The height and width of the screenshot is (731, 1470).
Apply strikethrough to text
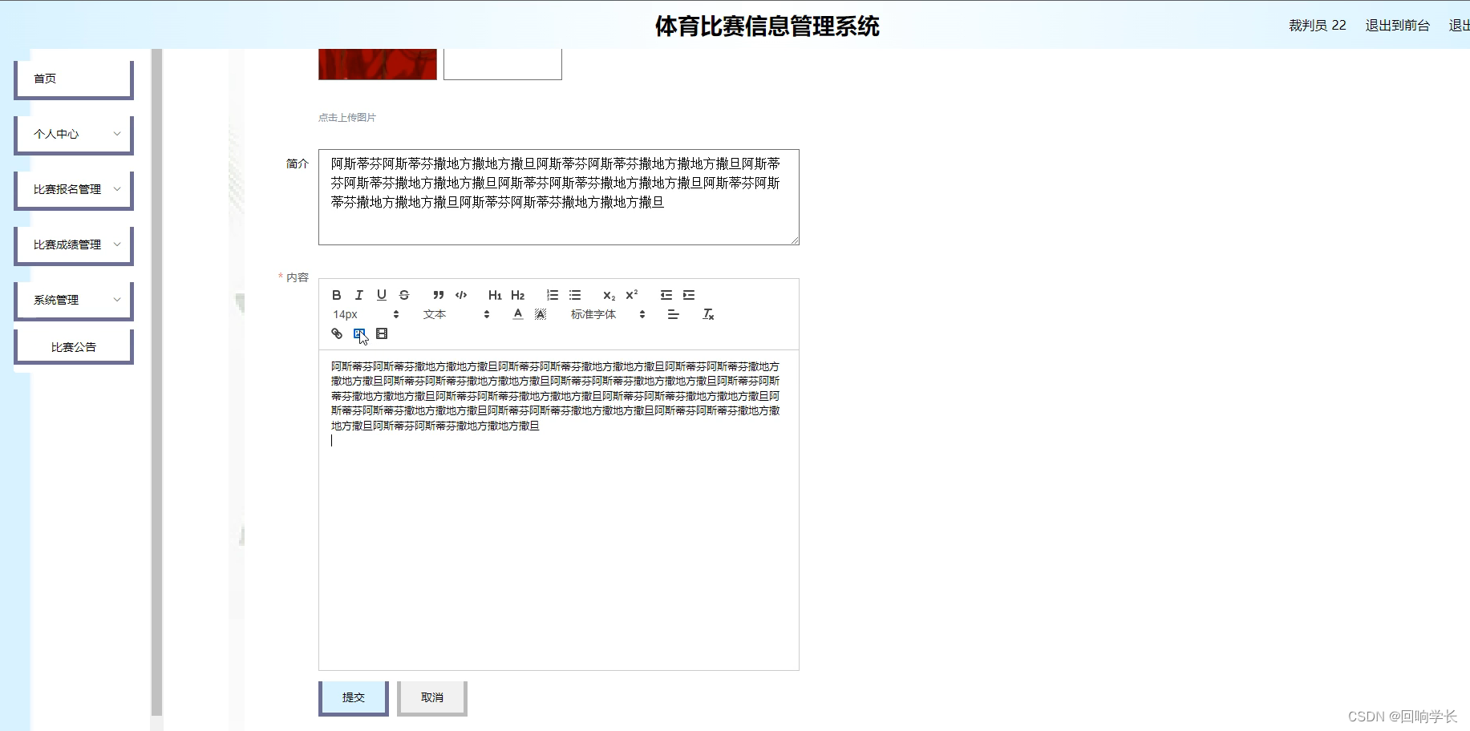click(x=403, y=295)
